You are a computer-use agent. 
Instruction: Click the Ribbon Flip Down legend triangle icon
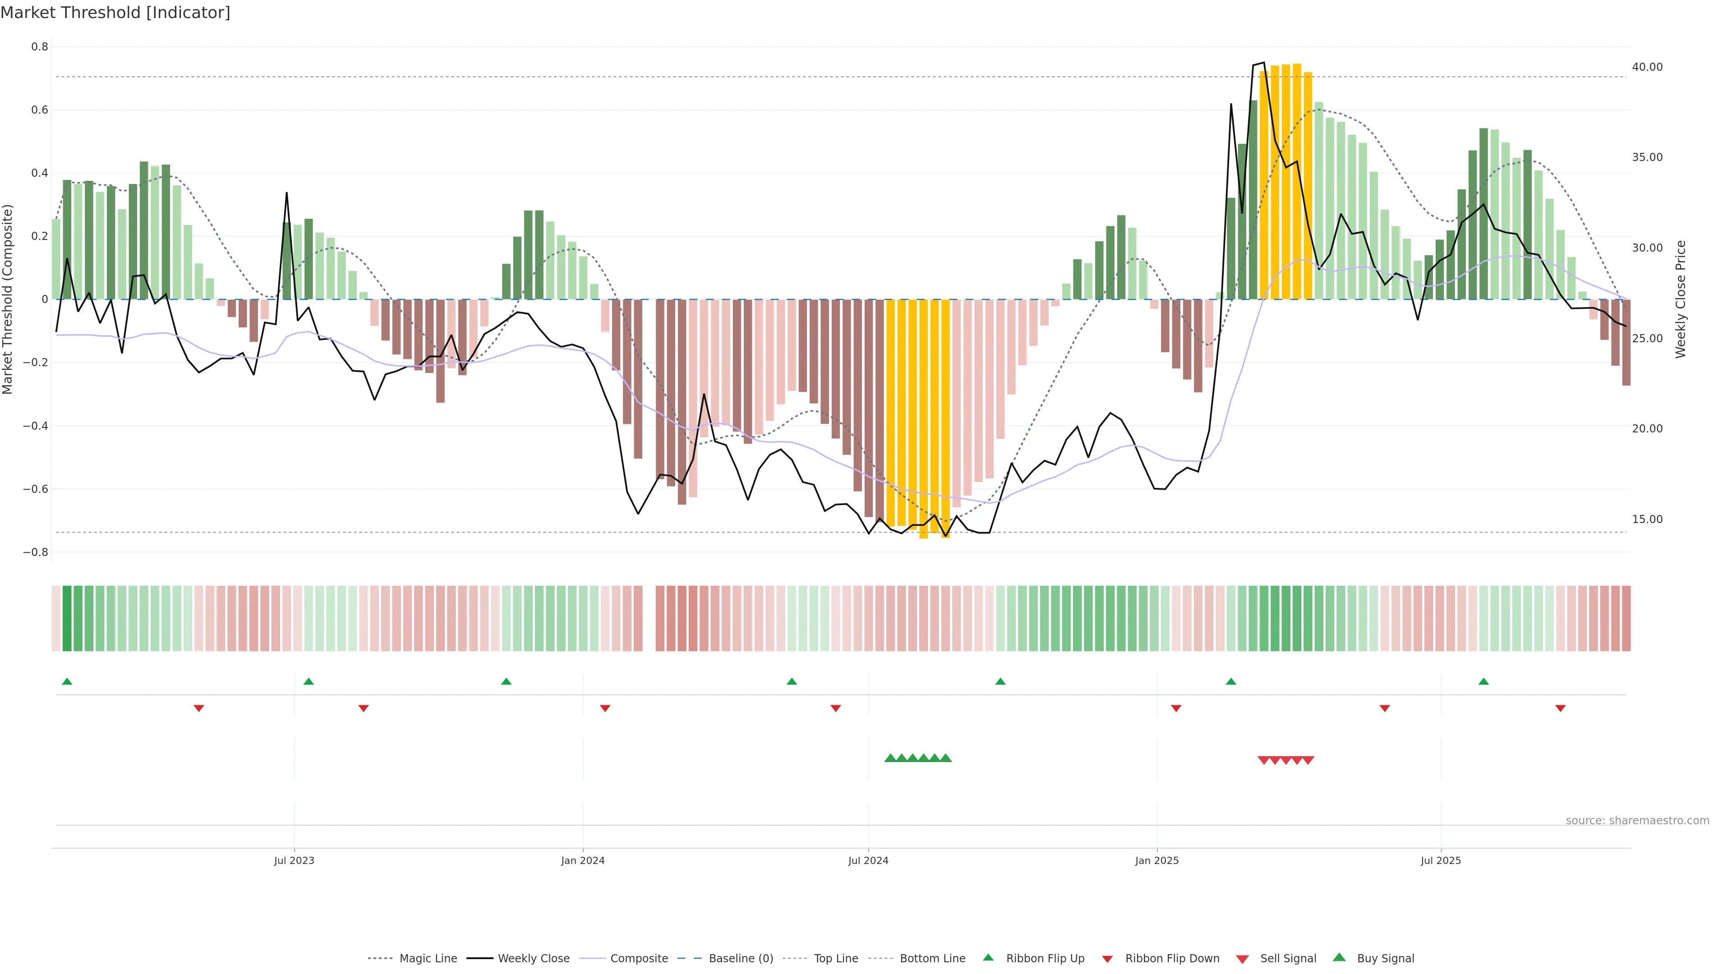[x=1107, y=959]
